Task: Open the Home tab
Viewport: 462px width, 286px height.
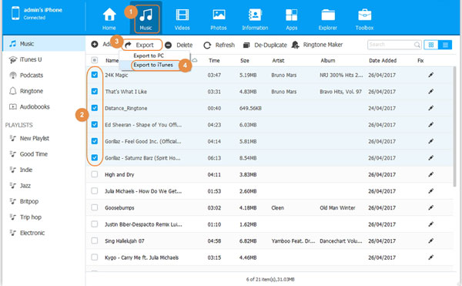Action: coord(109,19)
